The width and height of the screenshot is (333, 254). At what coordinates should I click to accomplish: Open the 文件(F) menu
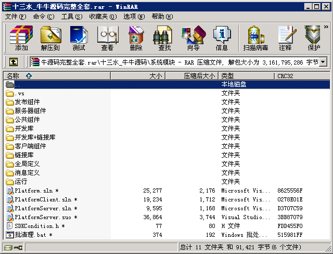click(x=16, y=17)
